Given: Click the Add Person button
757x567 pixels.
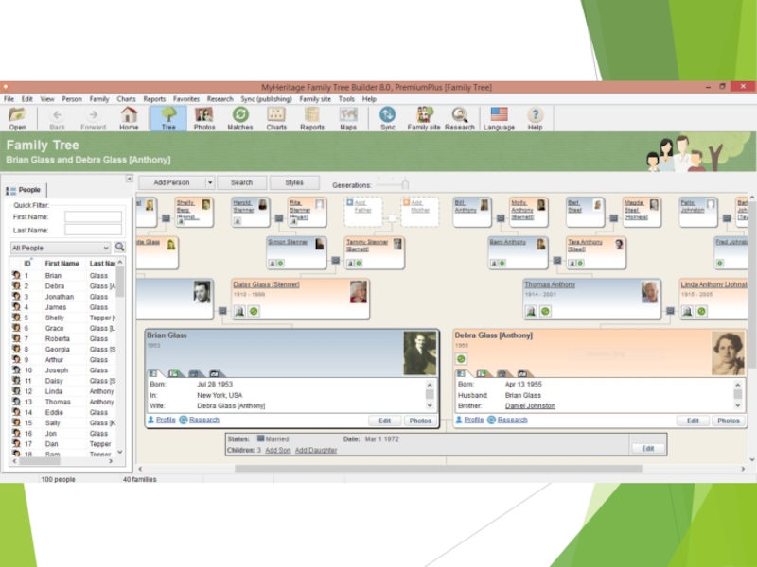Looking at the screenshot, I should click(172, 182).
